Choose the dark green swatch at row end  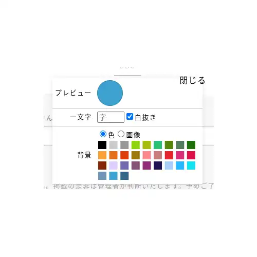pyautogui.click(x=191, y=145)
